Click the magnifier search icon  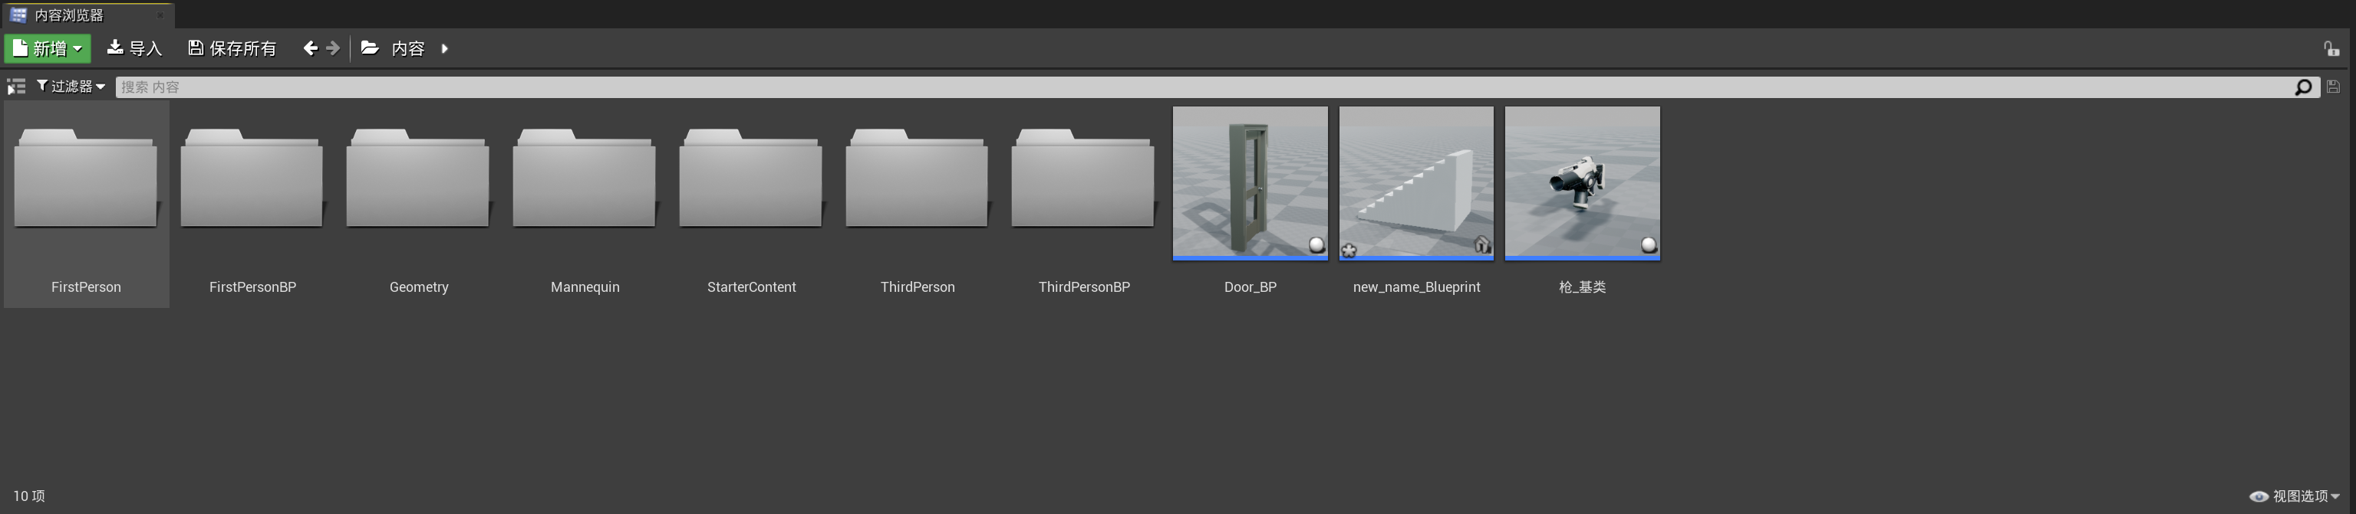pos(2303,87)
